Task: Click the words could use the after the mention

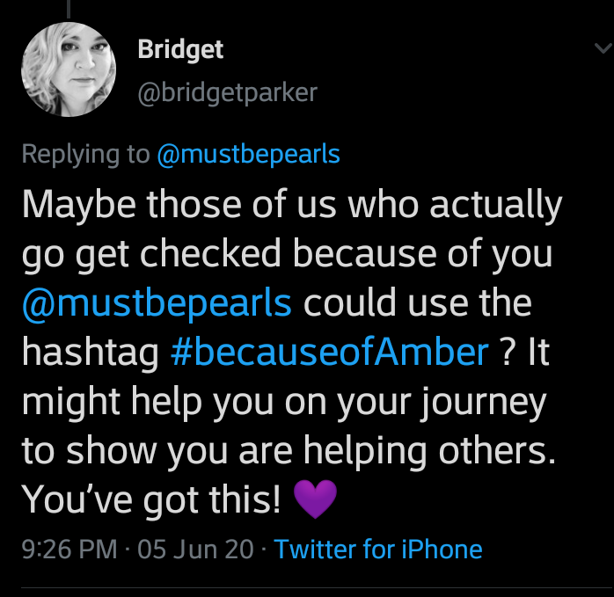Action: [418, 302]
